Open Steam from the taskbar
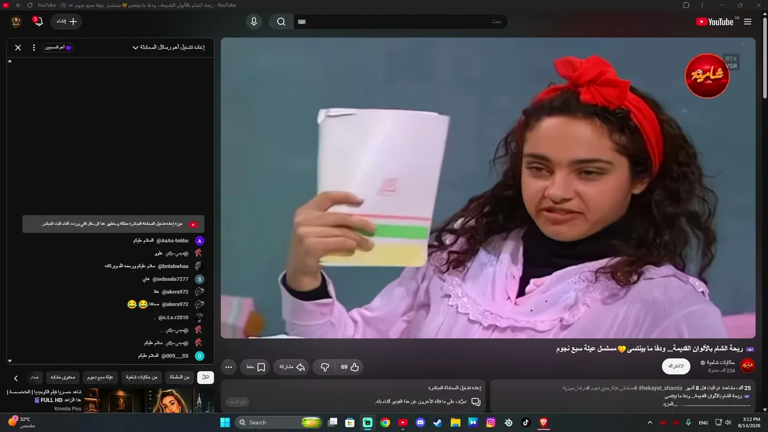The image size is (768, 432). pyautogui.click(x=438, y=422)
